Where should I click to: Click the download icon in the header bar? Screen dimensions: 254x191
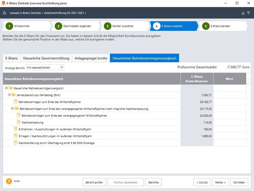click(x=243, y=13)
